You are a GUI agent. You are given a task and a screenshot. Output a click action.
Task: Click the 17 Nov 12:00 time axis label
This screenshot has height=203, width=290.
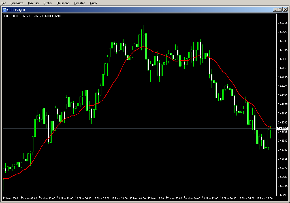click(156, 198)
